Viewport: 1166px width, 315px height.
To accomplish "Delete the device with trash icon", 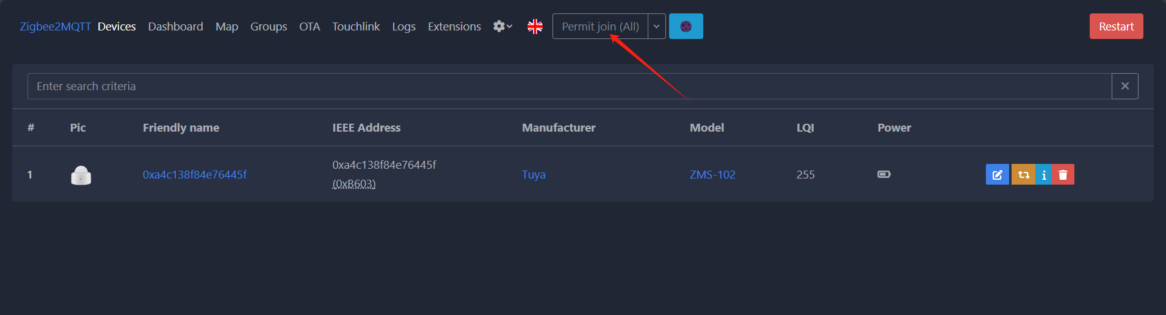I will pyautogui.click(x=1063, y=175).
